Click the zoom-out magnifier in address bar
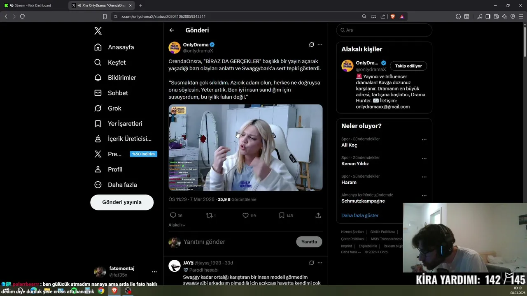Viewport: 527px width, 296px height. (x=364, y=16)
